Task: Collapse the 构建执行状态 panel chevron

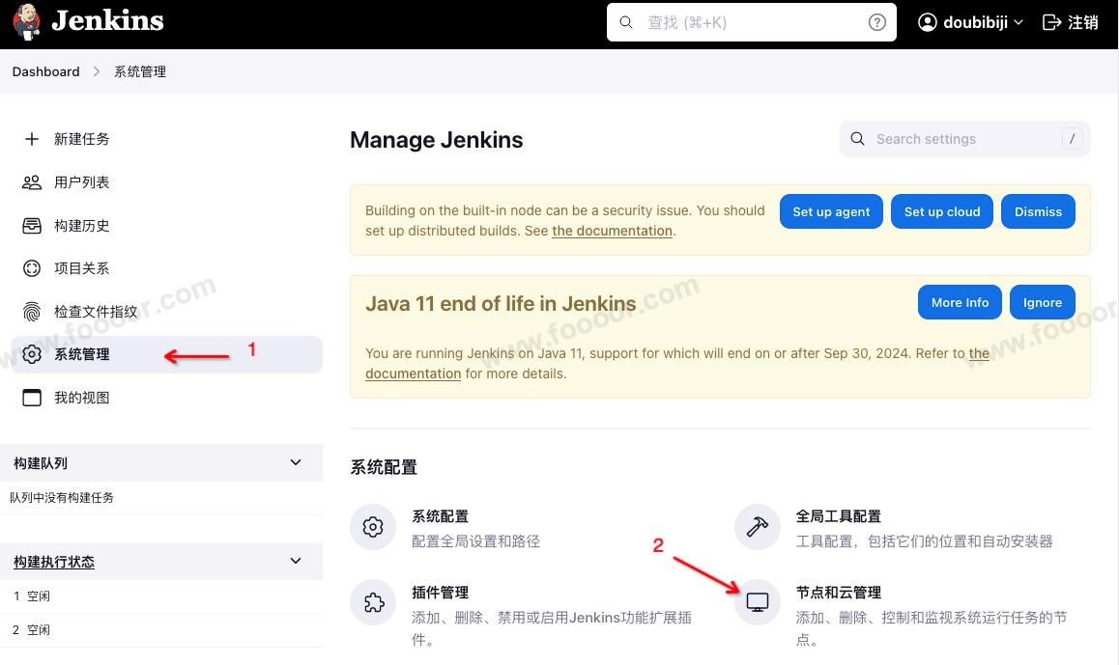Action: tap(296, 562)
